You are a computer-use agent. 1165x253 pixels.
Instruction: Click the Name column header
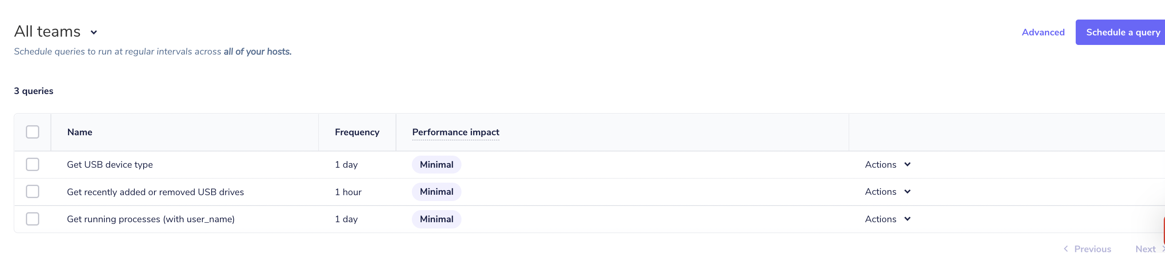pyautogui.click(x=80, y=131)
